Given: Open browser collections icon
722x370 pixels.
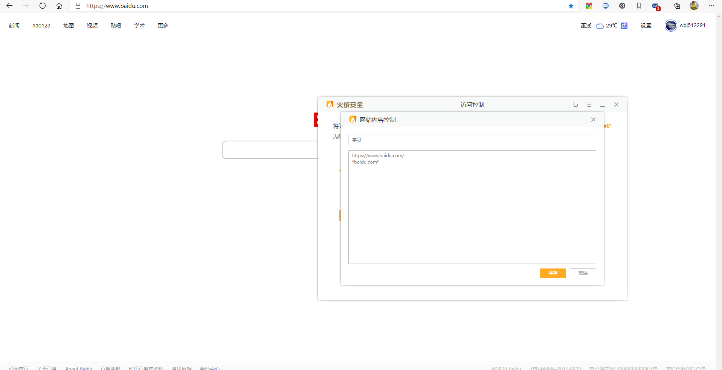Looking at the screenshot, I should [x=677, y=6].
